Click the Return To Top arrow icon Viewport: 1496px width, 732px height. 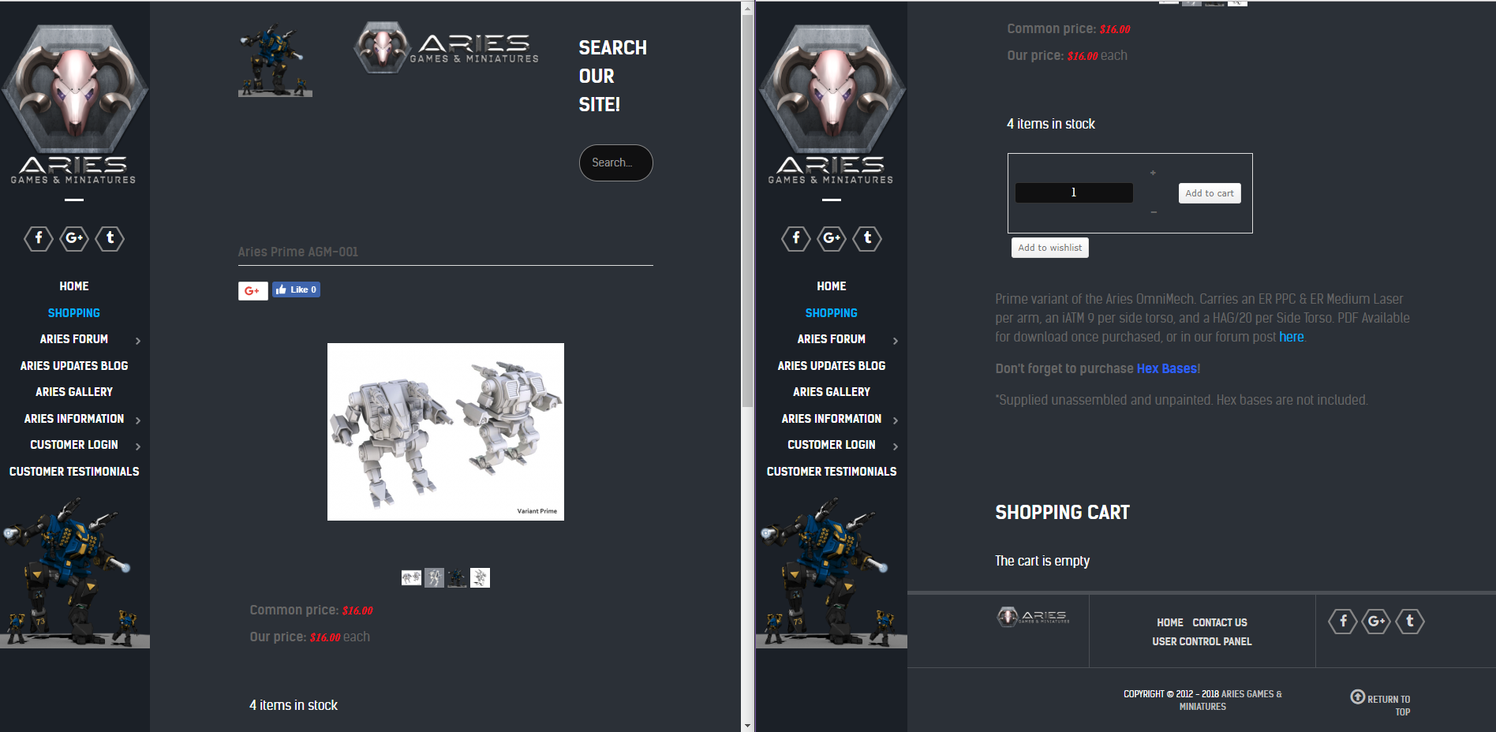pos(1357,697)
